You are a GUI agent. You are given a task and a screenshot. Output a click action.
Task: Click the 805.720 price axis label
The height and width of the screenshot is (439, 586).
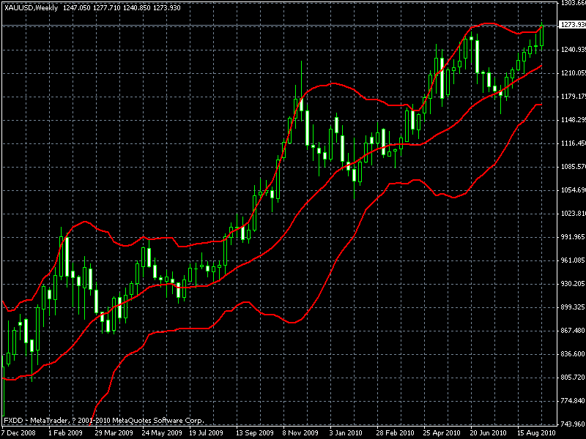coord(574,378)
